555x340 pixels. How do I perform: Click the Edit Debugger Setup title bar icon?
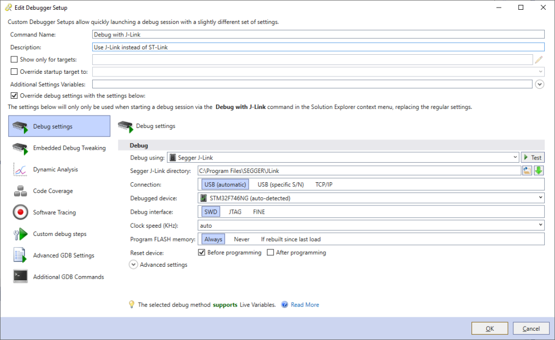(8, 8)
